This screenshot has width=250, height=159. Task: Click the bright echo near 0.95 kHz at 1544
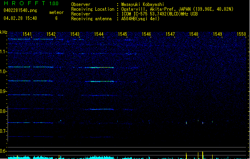coord(99,81)
